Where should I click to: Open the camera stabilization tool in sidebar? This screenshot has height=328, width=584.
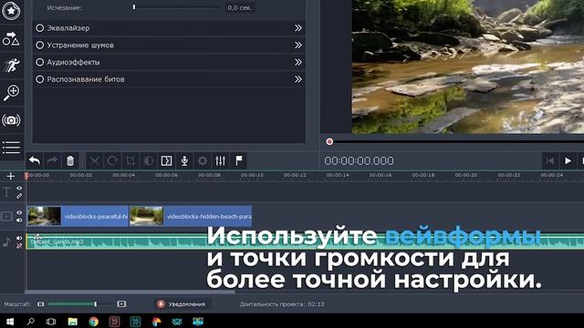pos(11,120)
